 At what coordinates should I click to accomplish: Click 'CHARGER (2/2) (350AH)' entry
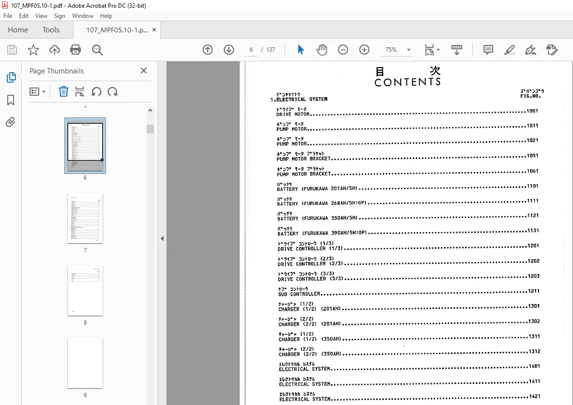(409, 352)
